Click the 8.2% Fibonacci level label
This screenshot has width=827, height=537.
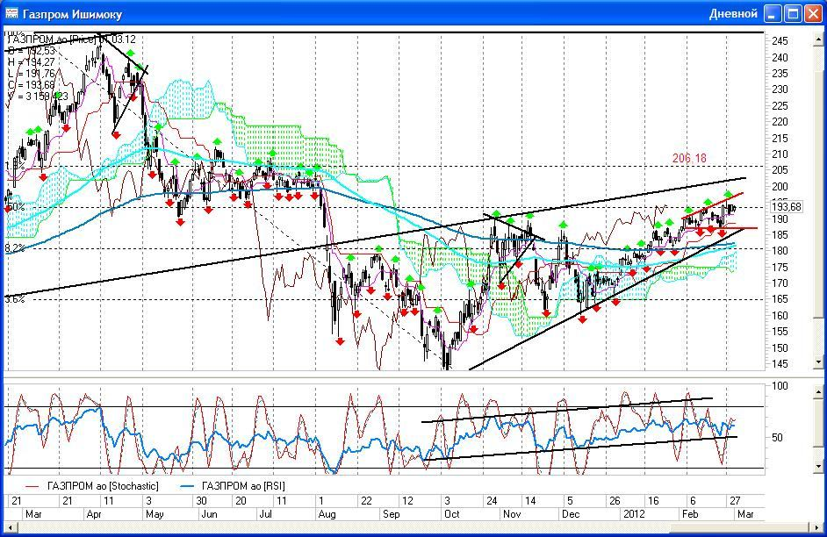click(x=15, y=248)
